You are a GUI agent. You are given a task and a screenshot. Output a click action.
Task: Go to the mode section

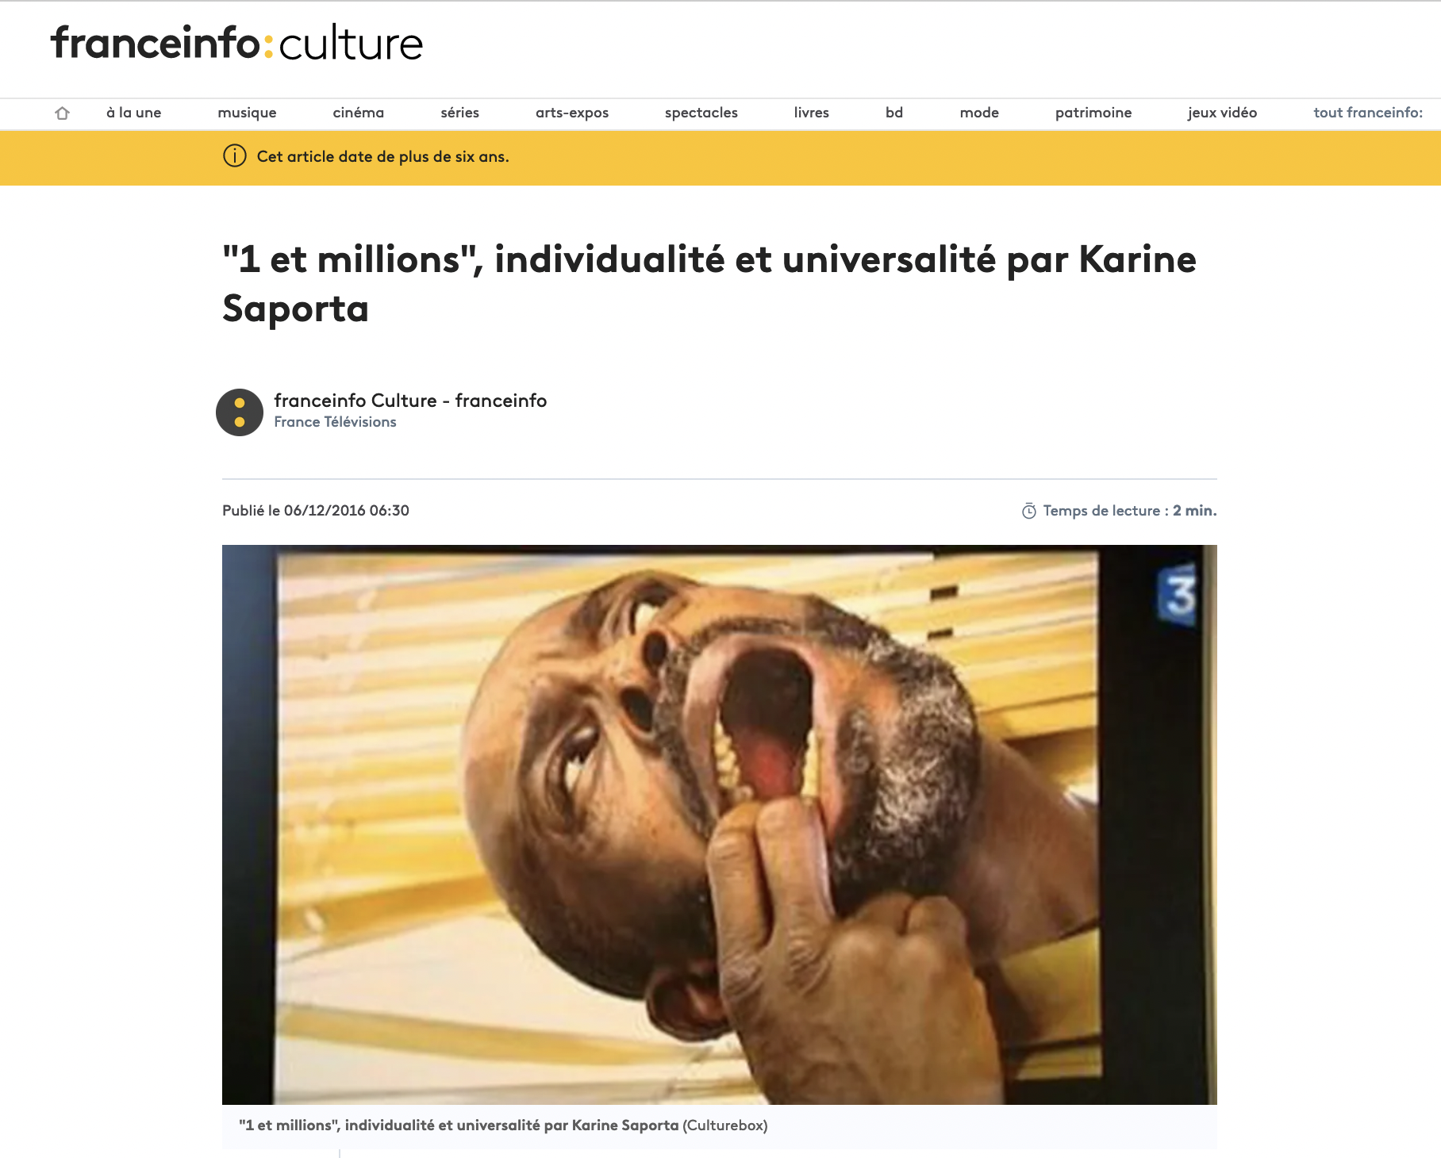point(979,113)
